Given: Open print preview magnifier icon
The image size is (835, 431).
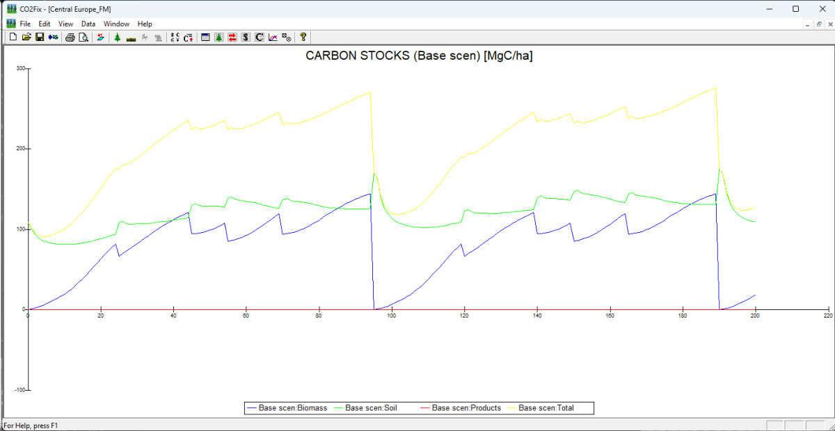Looking at the screenshot, I should (83, 37).
